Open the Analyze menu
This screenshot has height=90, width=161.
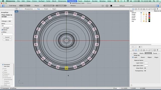pos(87,1)
